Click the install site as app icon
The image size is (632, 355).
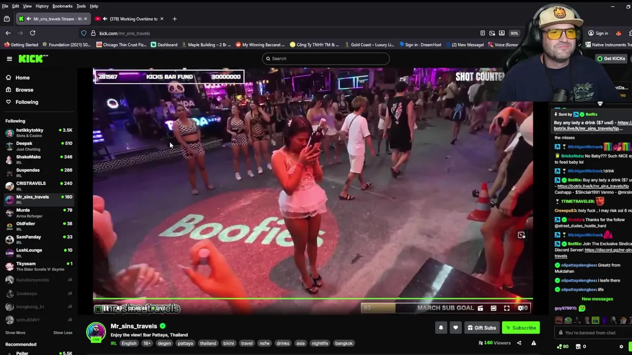click(x=502, y=33)
